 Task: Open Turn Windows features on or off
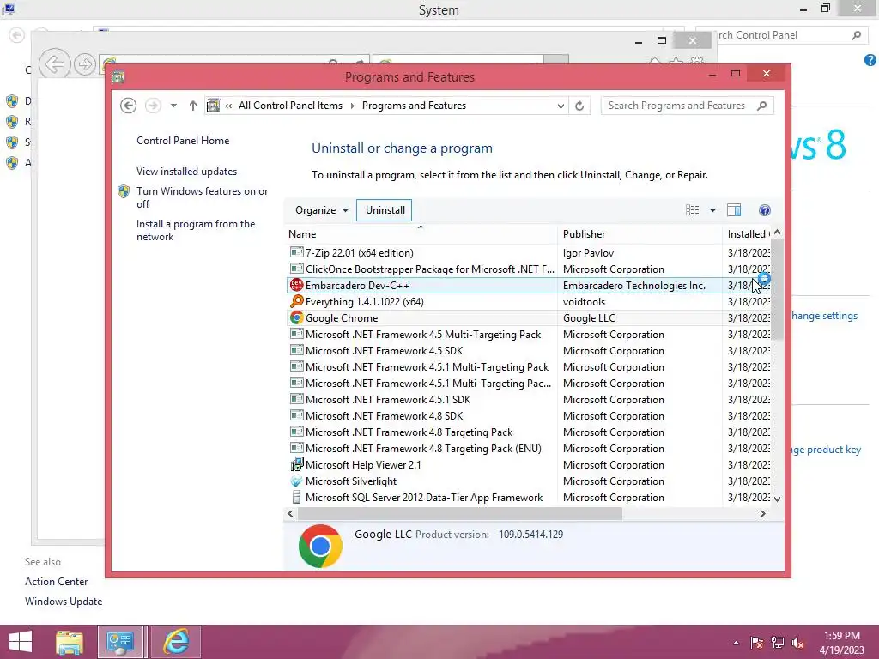pos(203,197)
